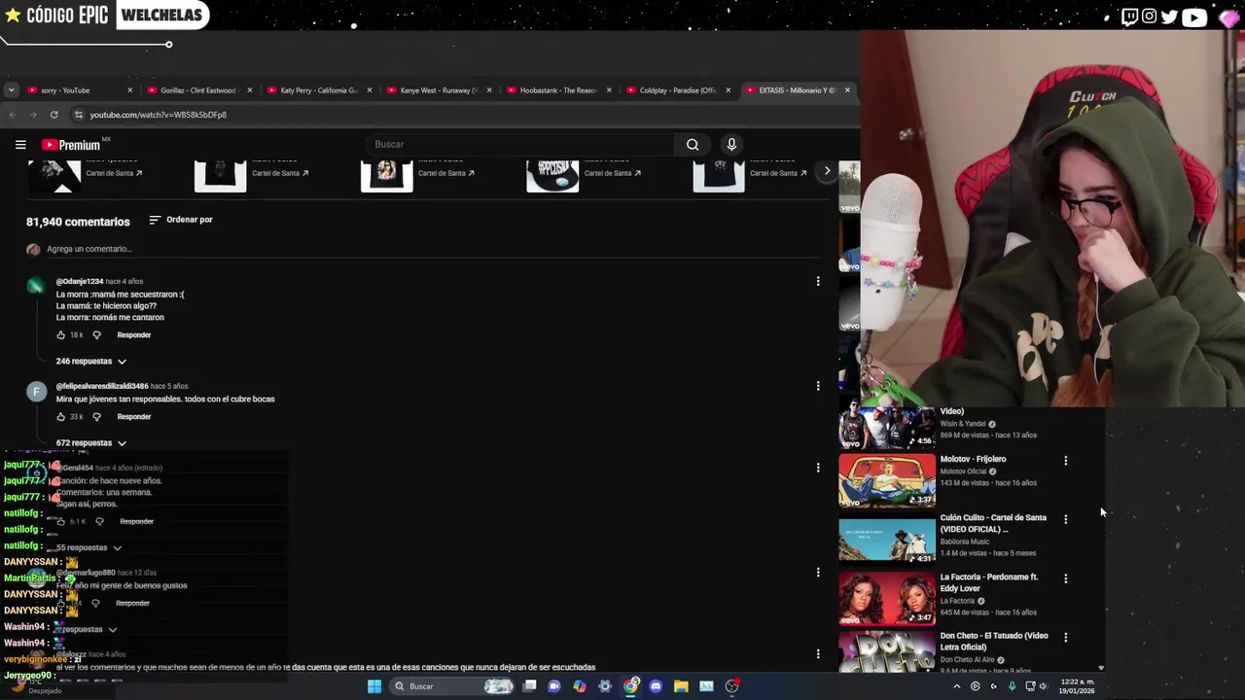Expand 55 respuestas replies
The height and width of the screenshot is (700, 1245).
(x=89, y=547)
